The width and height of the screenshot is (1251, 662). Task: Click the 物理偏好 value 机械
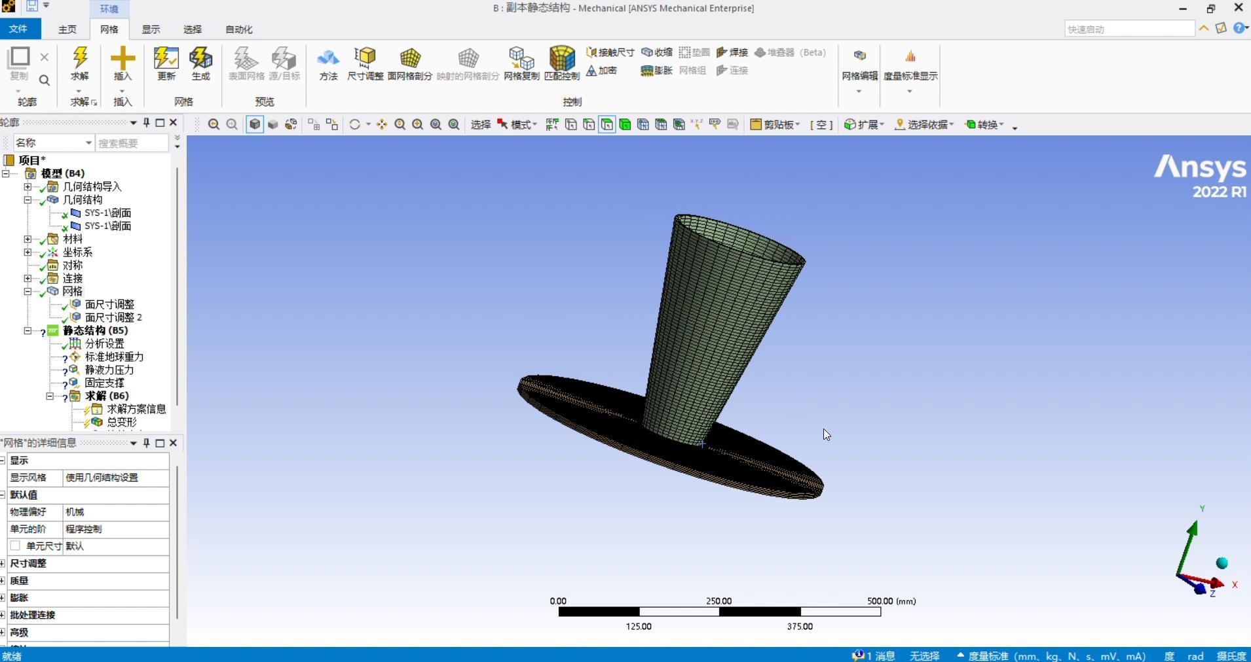coord(116,512)
